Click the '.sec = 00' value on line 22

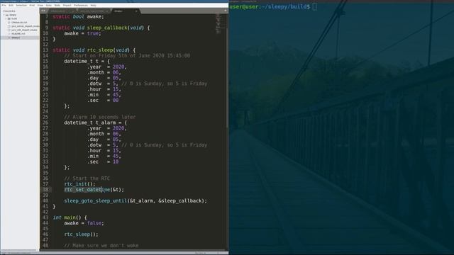116,101
